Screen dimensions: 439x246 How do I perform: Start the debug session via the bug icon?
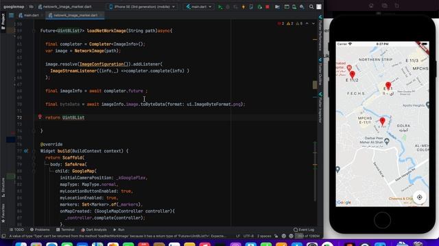click(x=228, y=7)
